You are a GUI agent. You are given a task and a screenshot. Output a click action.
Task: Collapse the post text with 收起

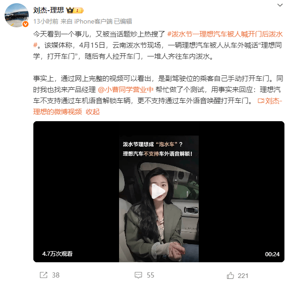[93, 112]
